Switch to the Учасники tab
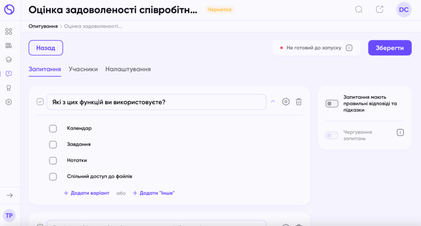Image resolution: width=421 pixels, height=226 pixels. pos(83,69)
